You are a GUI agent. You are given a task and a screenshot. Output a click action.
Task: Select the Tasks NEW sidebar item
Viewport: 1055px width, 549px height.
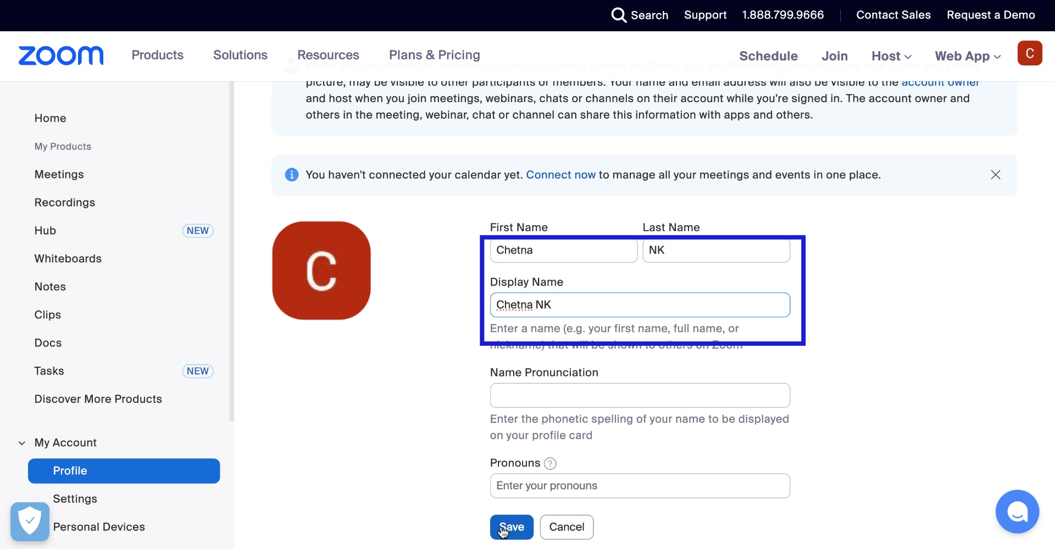49,371
